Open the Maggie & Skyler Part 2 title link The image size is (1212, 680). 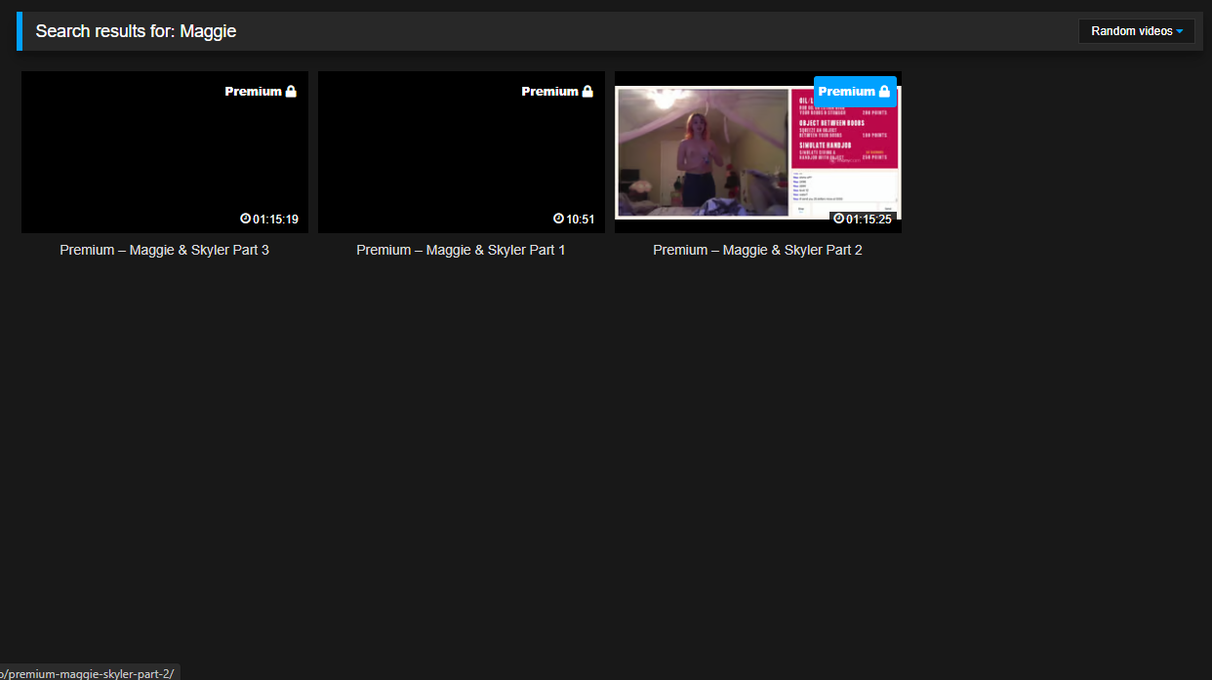point(757,250)
